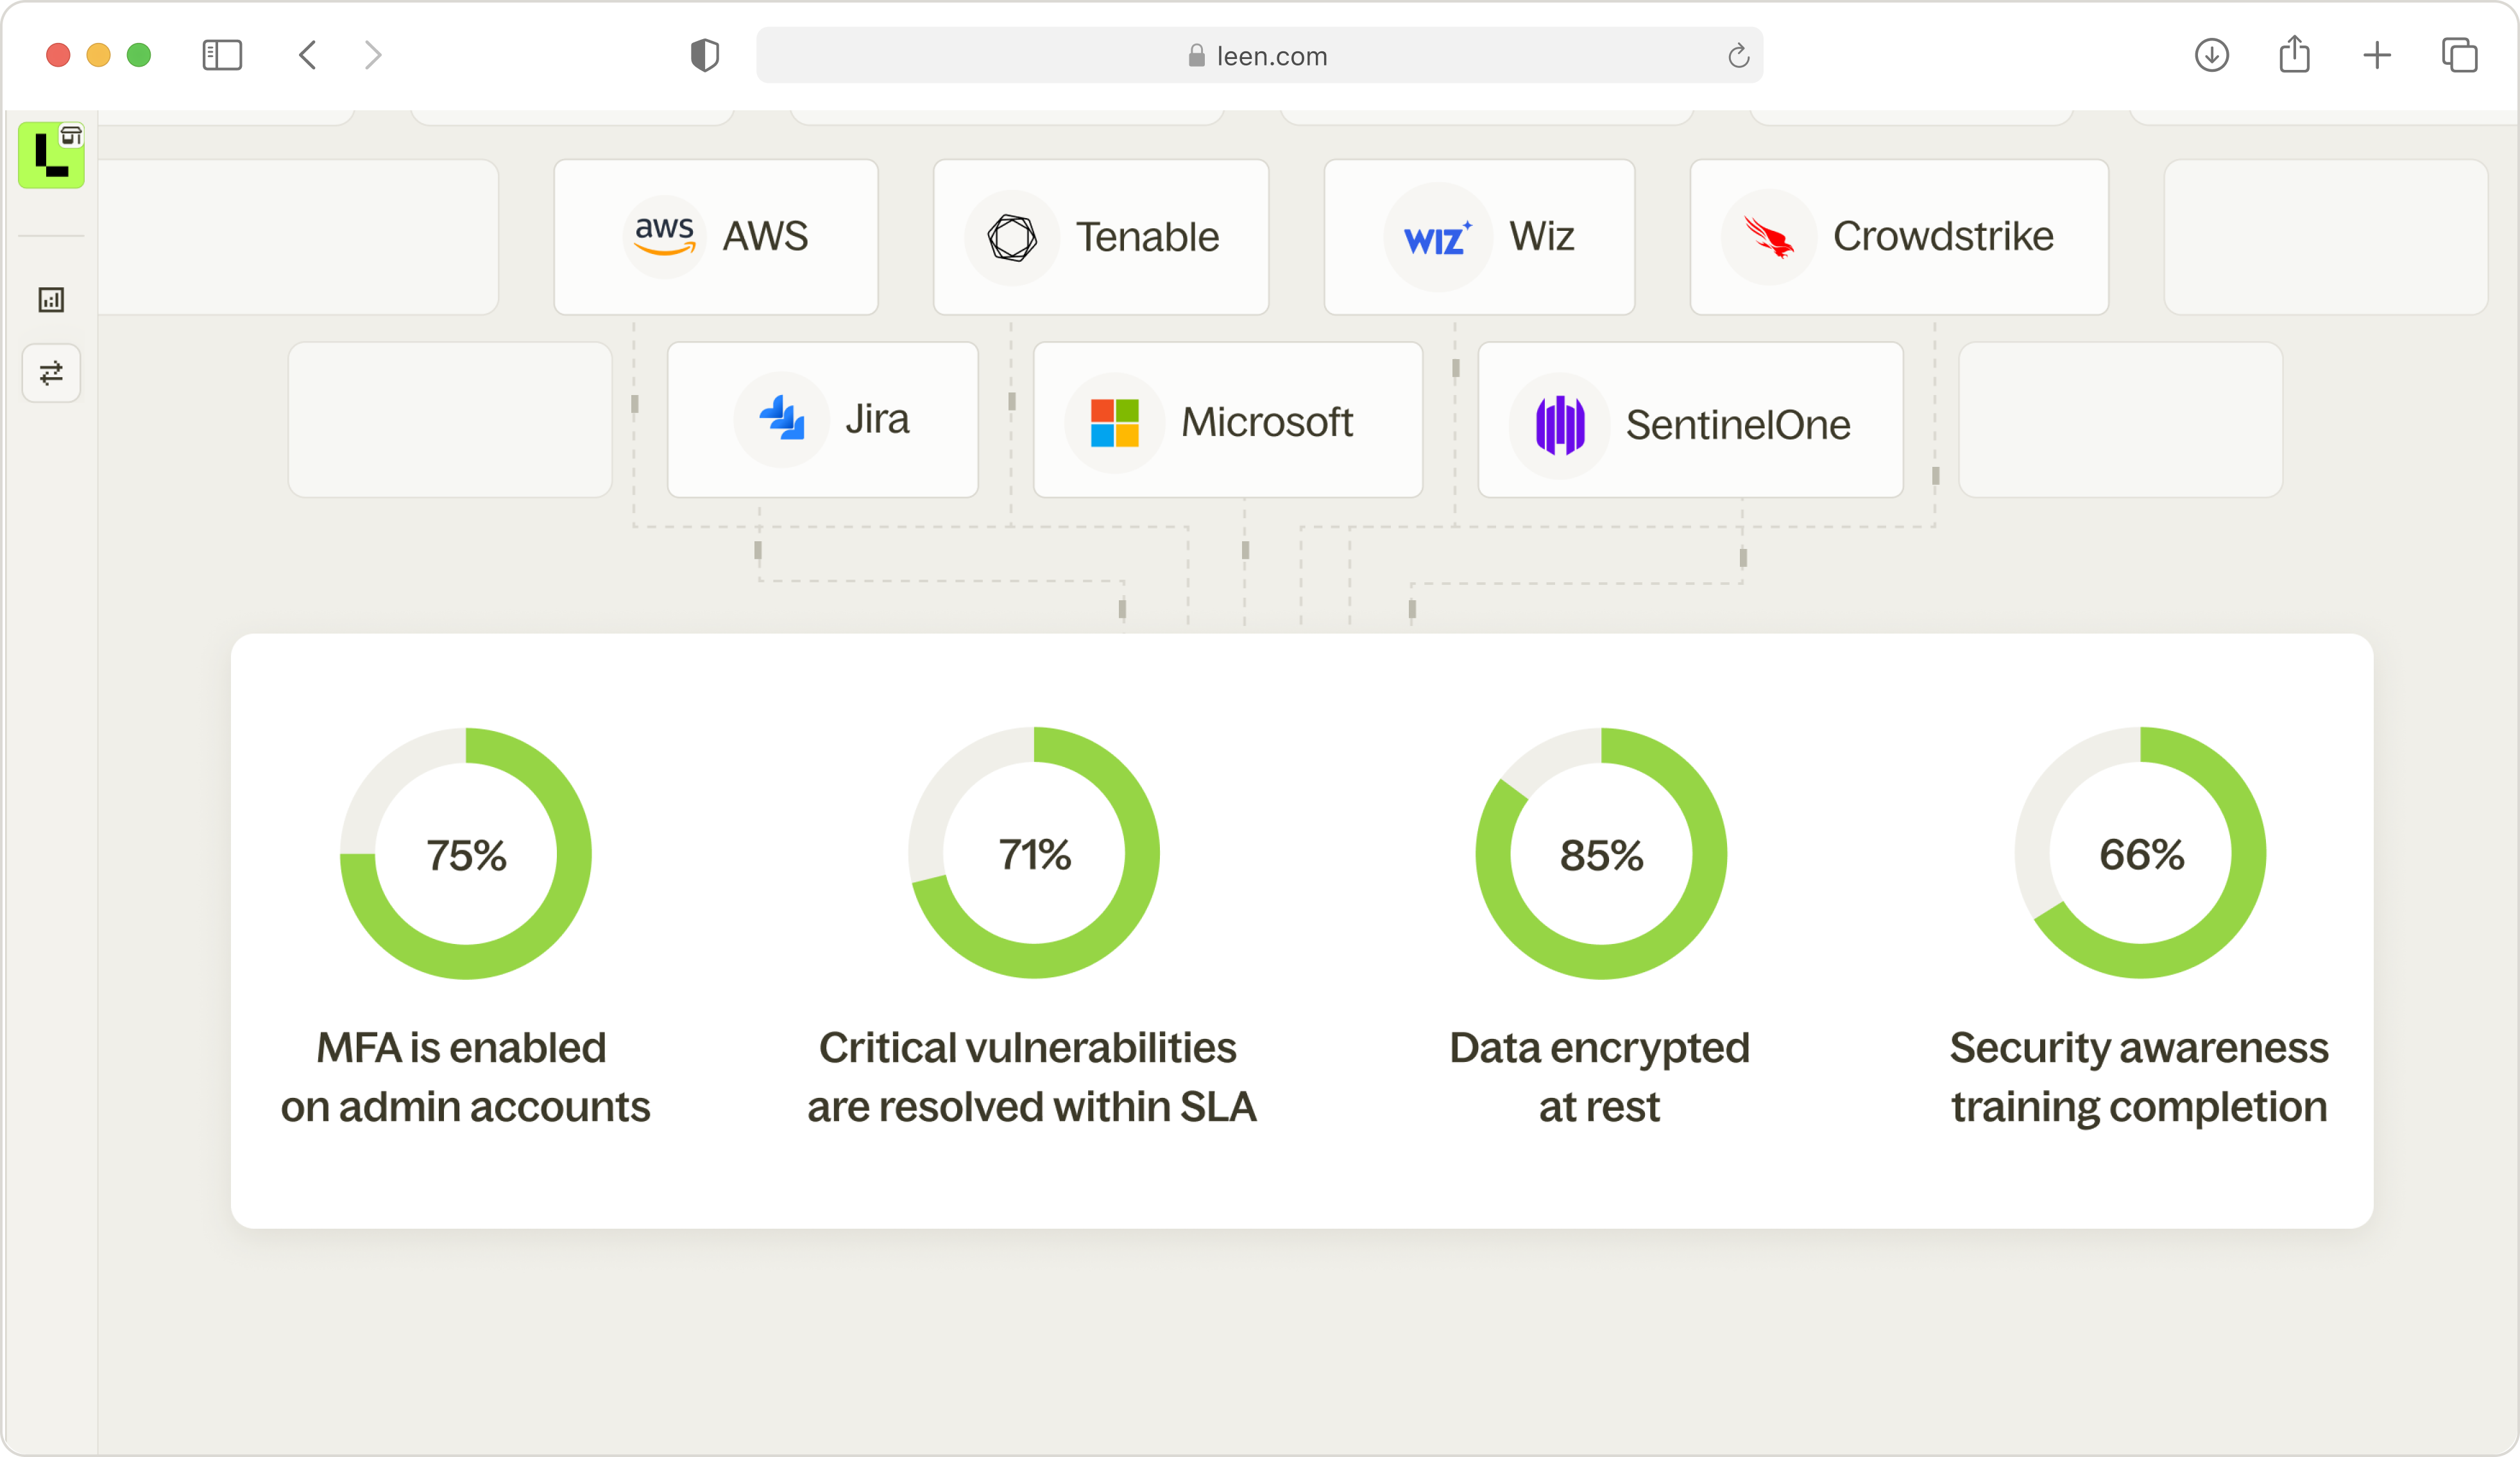Click the green Leen logo icon
2520x1457 pixels.
(51, 155)
